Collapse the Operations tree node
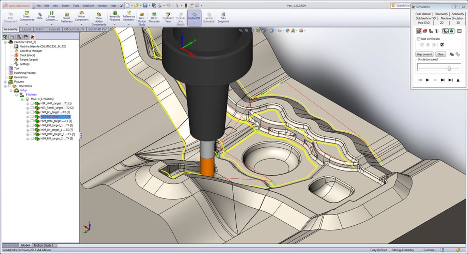Viewport: 468px width, 254px height. pyautogui.click(x=5, y=86)
